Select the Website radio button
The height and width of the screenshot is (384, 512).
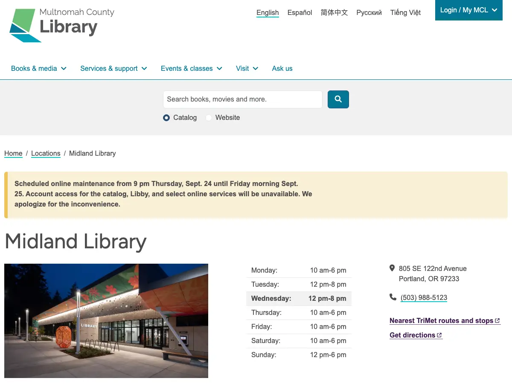209,118
